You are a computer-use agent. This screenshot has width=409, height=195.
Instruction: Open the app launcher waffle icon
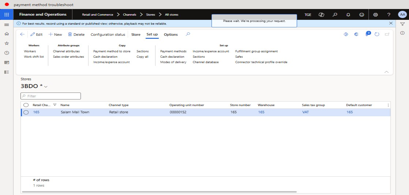coord(7,14)
